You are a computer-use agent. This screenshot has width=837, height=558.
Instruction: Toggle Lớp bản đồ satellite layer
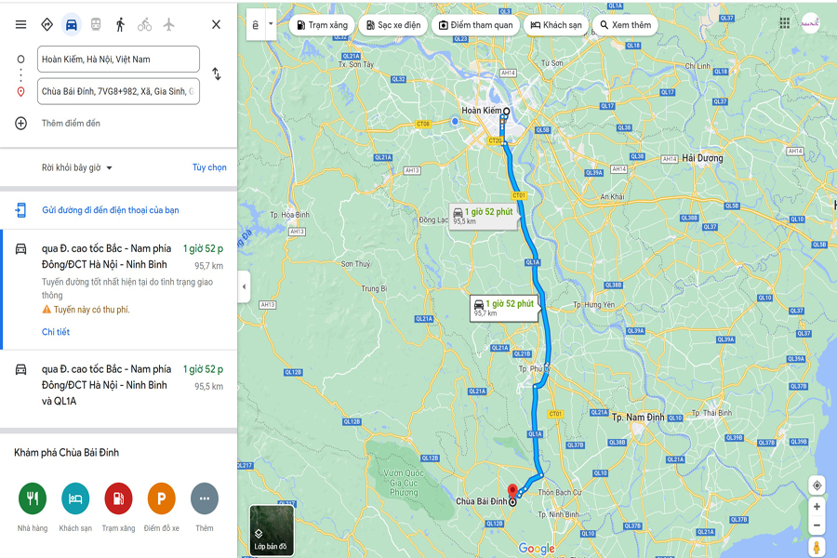(x=272, y=530)
